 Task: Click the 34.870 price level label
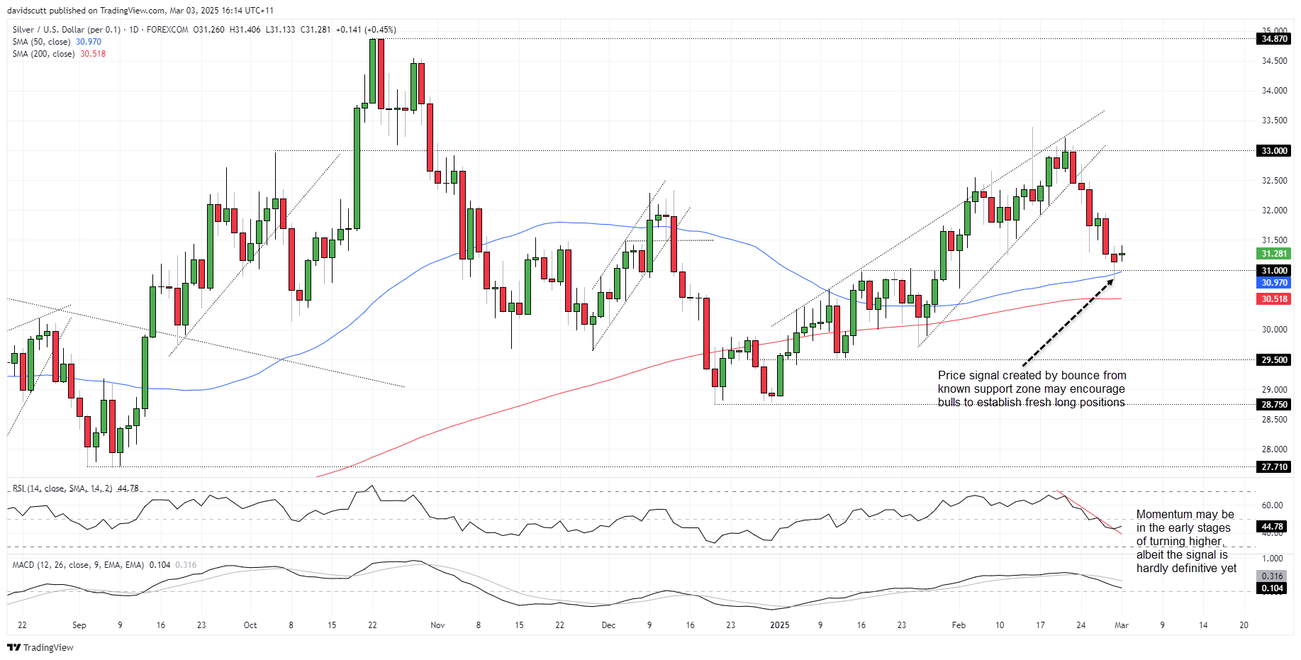(x=1274, y=39)
